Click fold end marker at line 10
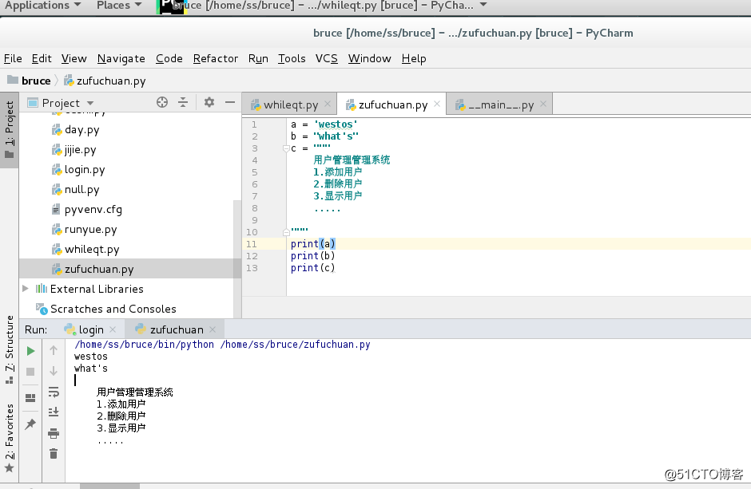Image resolution: width=751 pixels, height=489 pixels. 286,232
